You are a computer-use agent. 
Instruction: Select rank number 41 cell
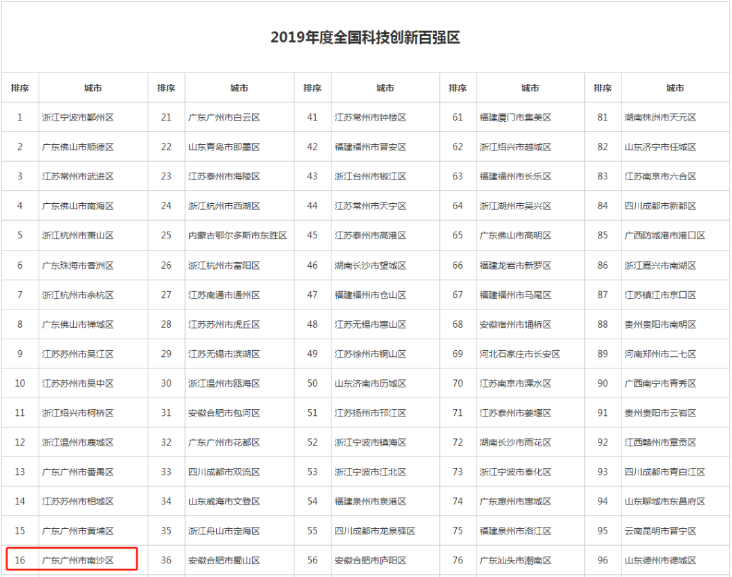[x=312, y=116]
